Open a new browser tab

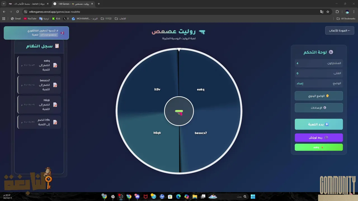click(99, 4)
